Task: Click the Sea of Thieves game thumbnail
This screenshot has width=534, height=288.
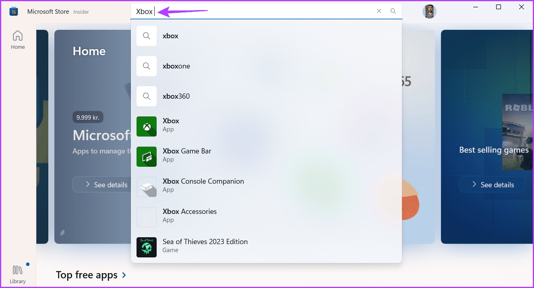Action: tap(147, 247)
